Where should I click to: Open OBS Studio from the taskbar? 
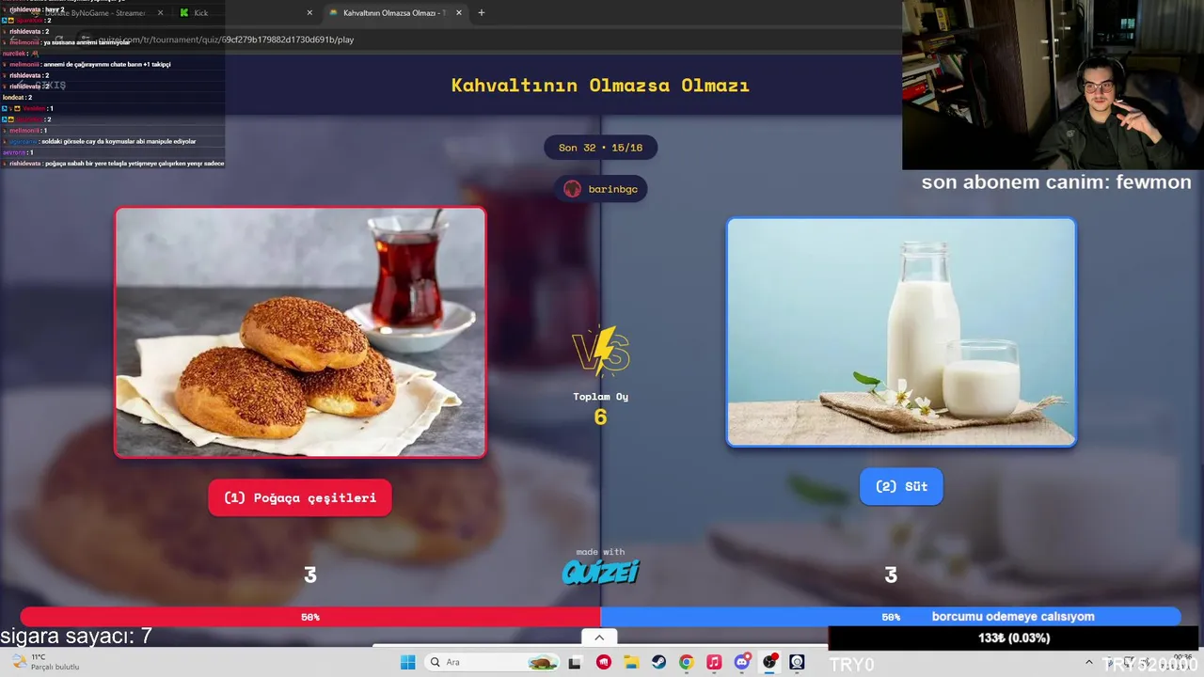point(769,662)
